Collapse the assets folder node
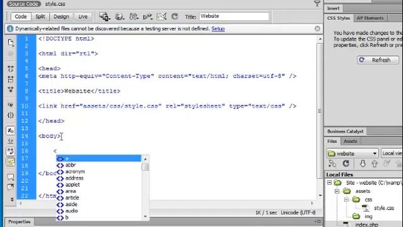Viewport: 403px width, 227px height. [337, 191]
